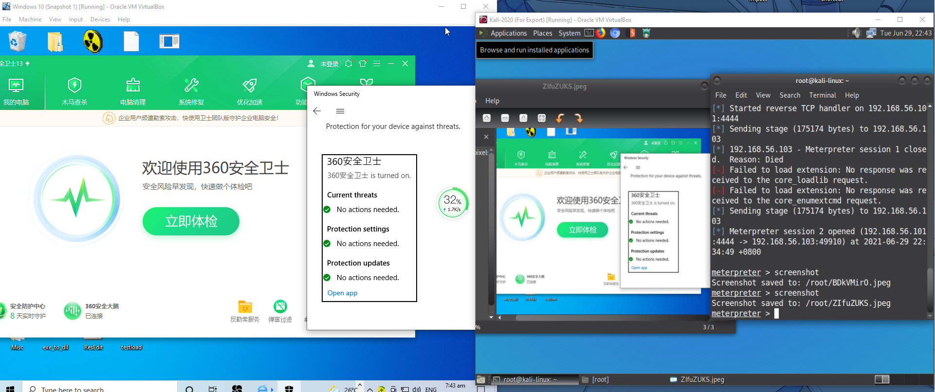Click 'Protection updates' heading
The image size is (935, 392).
(x=358, y=263)
